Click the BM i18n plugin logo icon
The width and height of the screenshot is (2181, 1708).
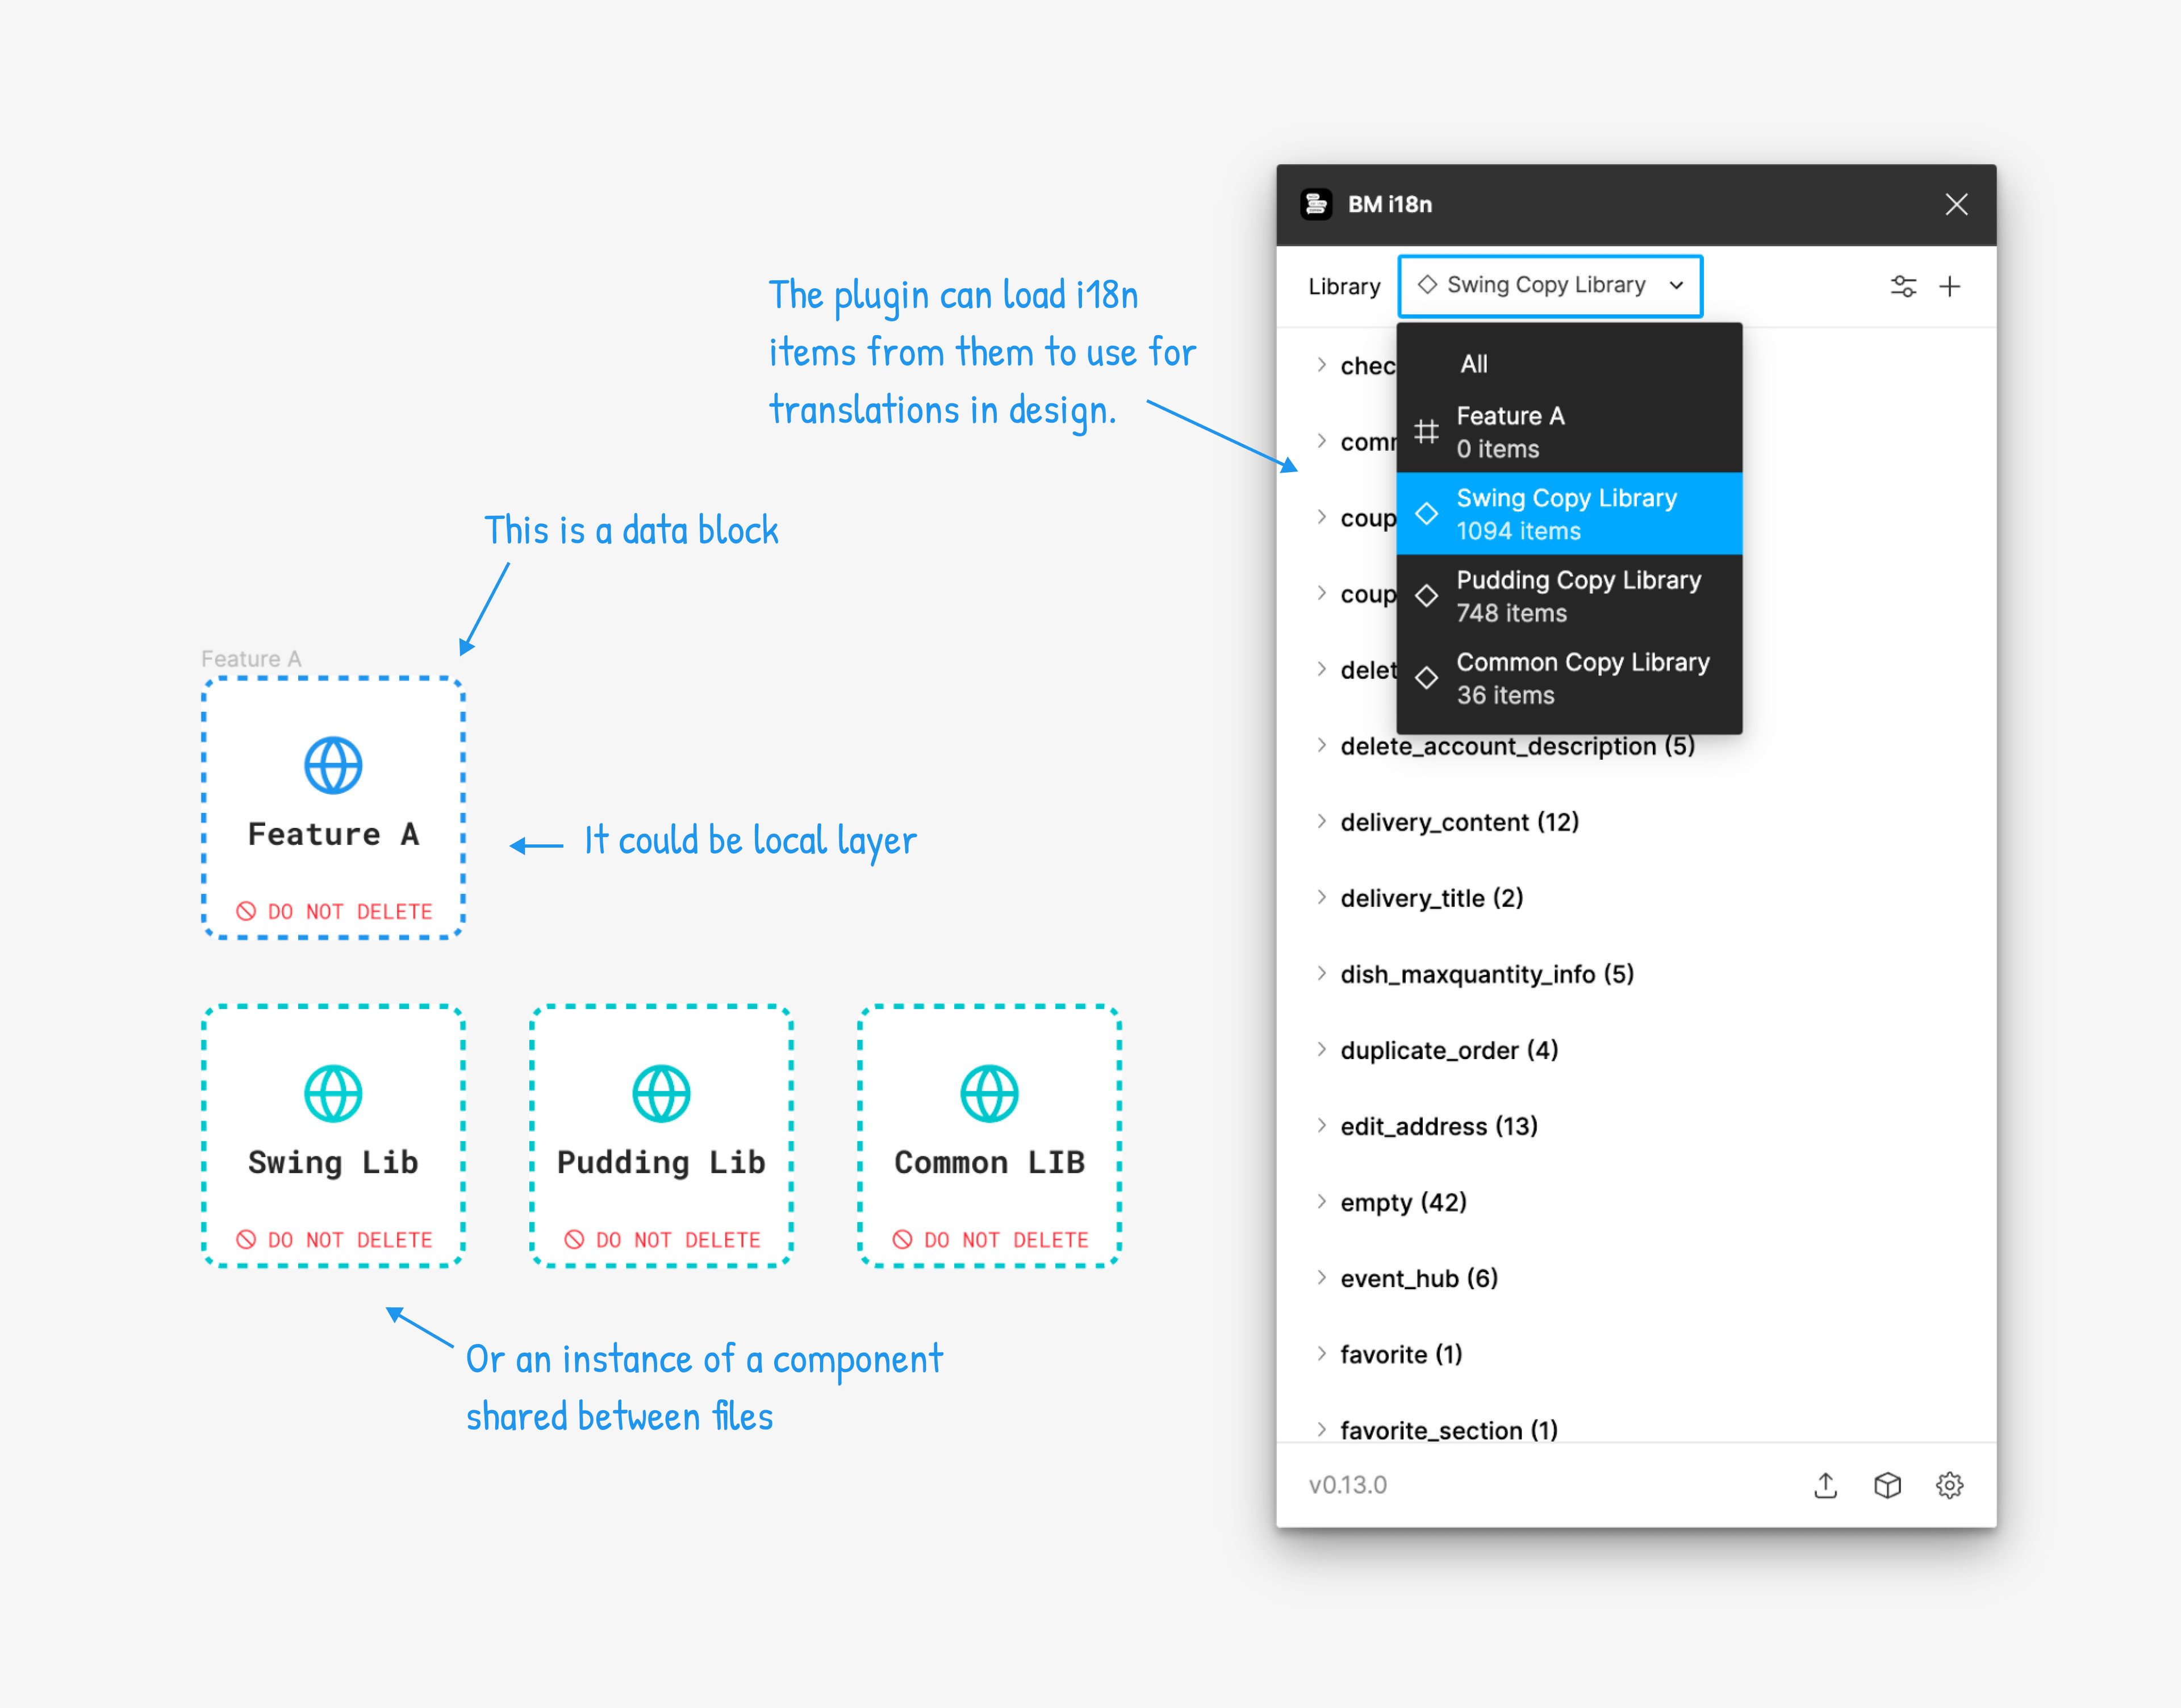(x=1317, y=204)
